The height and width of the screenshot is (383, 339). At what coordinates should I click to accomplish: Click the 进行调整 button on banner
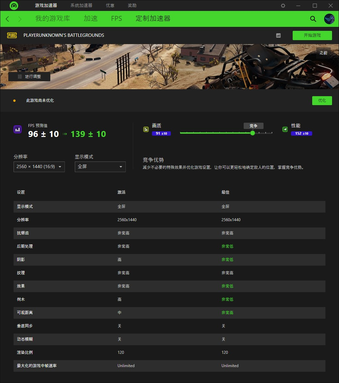29,77
